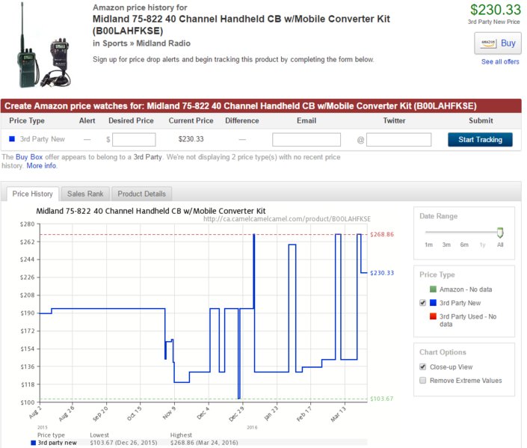Open the Midland Radio brand link
The width and height of the screenshot is (527, 448).
pos(164,43)
